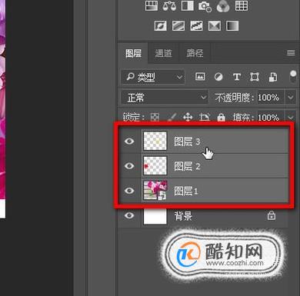Image resolution: width=300 pixels, height=296 pixels.
Task: Switch to the 通道 tab
Action: (x=163, y=53)
